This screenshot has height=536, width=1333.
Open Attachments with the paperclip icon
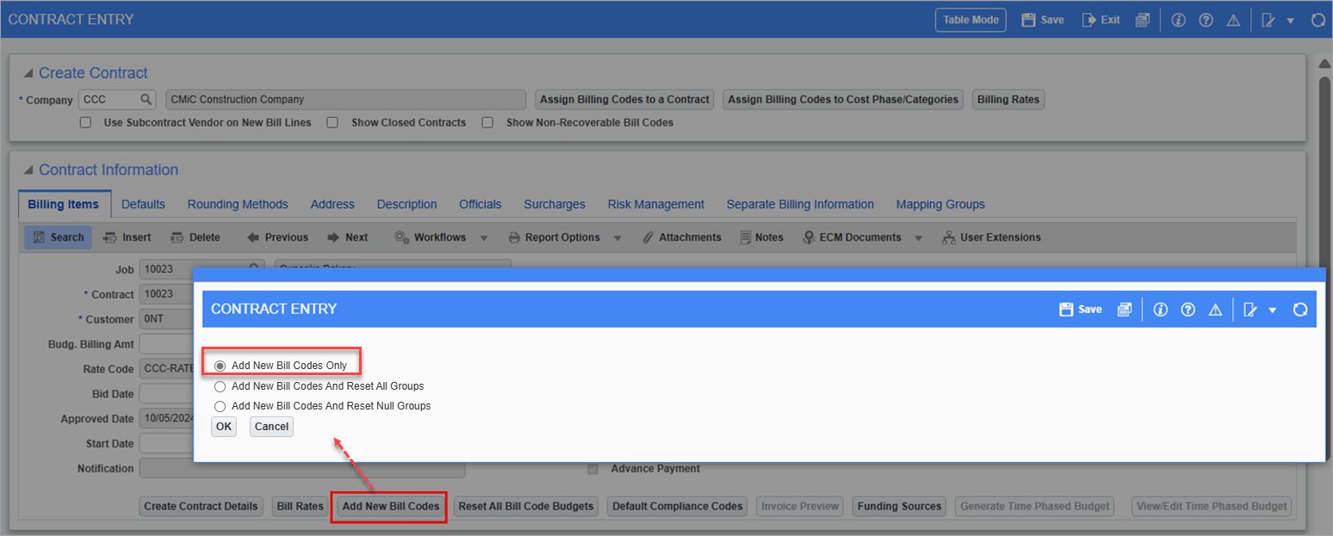(x=648, y=237)
